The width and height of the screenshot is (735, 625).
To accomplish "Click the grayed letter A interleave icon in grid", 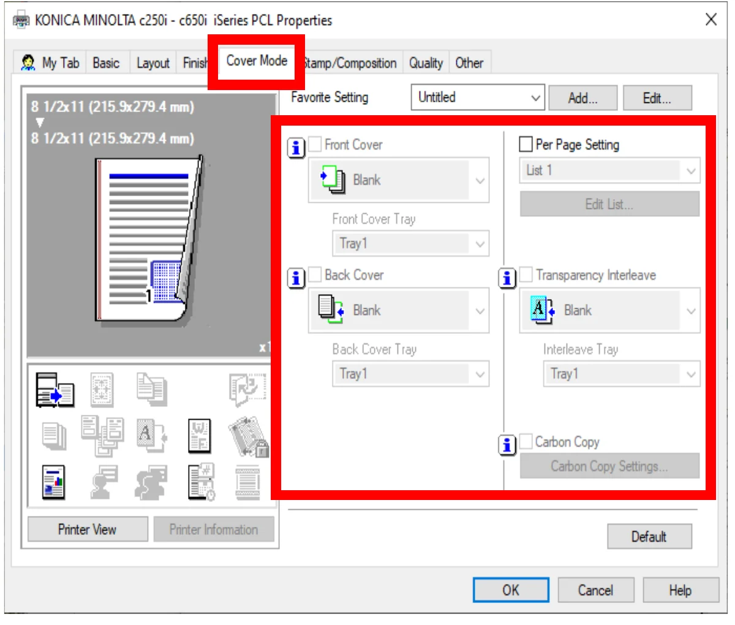I will 152,435.
